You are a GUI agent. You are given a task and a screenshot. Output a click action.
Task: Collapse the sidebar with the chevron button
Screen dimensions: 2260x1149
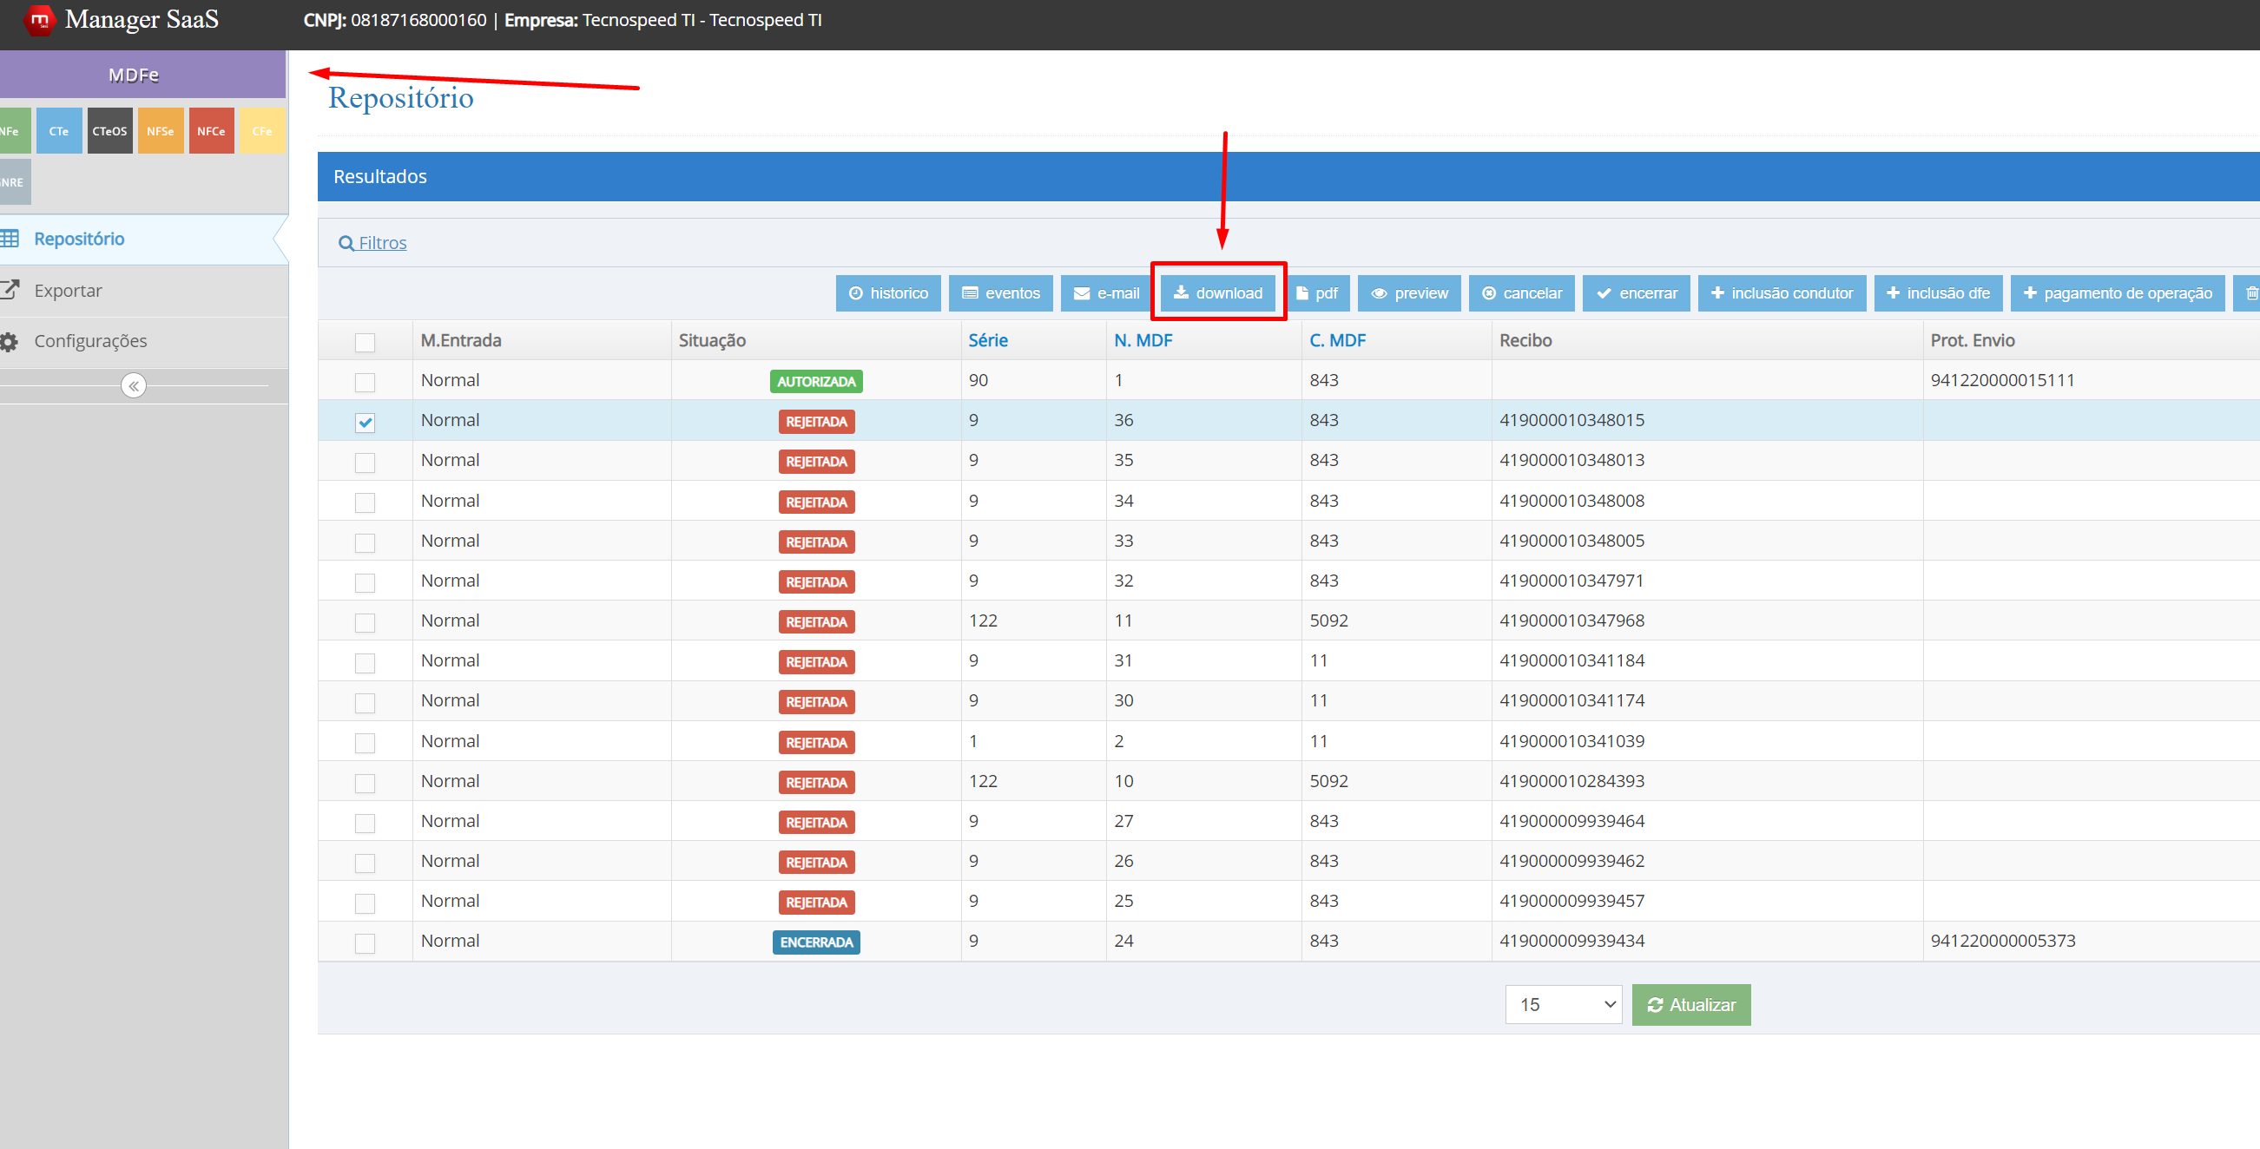pyautogui.click(x=134, y=386)
